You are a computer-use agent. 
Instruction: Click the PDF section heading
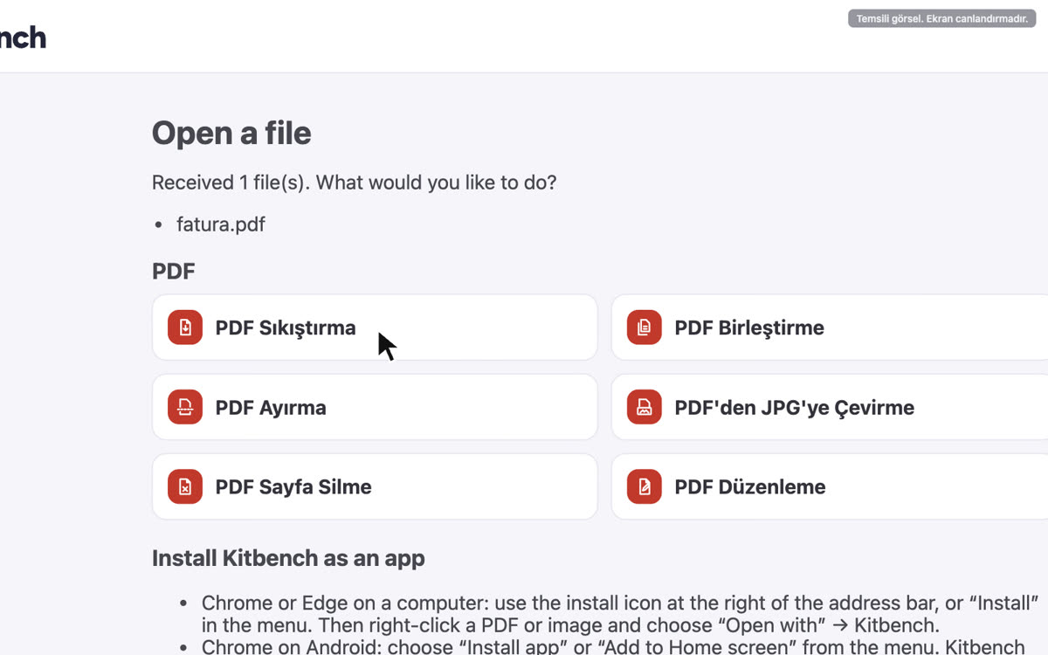174,271
